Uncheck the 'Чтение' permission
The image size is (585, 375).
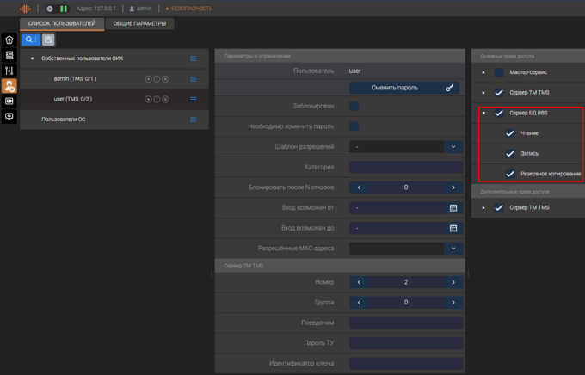click(x=510, y=133)
